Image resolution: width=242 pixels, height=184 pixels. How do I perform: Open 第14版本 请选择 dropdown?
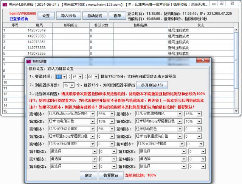(x=163, y=159)
